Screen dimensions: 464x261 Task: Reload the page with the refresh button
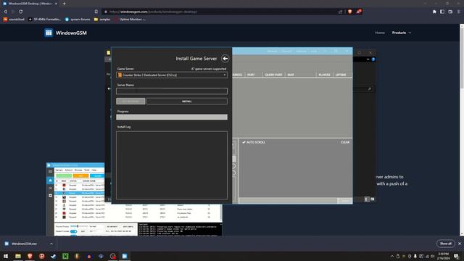click(x=21, y=12)
